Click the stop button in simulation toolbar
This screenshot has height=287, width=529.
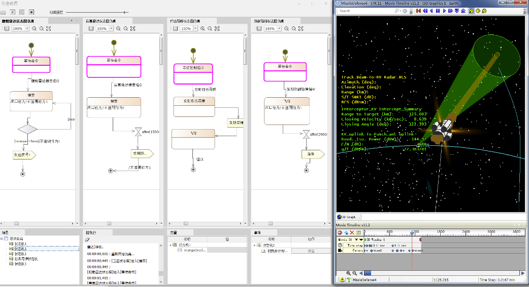click(x=31, y=12)
